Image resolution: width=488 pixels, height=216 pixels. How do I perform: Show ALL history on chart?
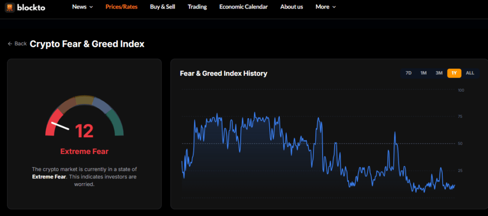[470, 73]
